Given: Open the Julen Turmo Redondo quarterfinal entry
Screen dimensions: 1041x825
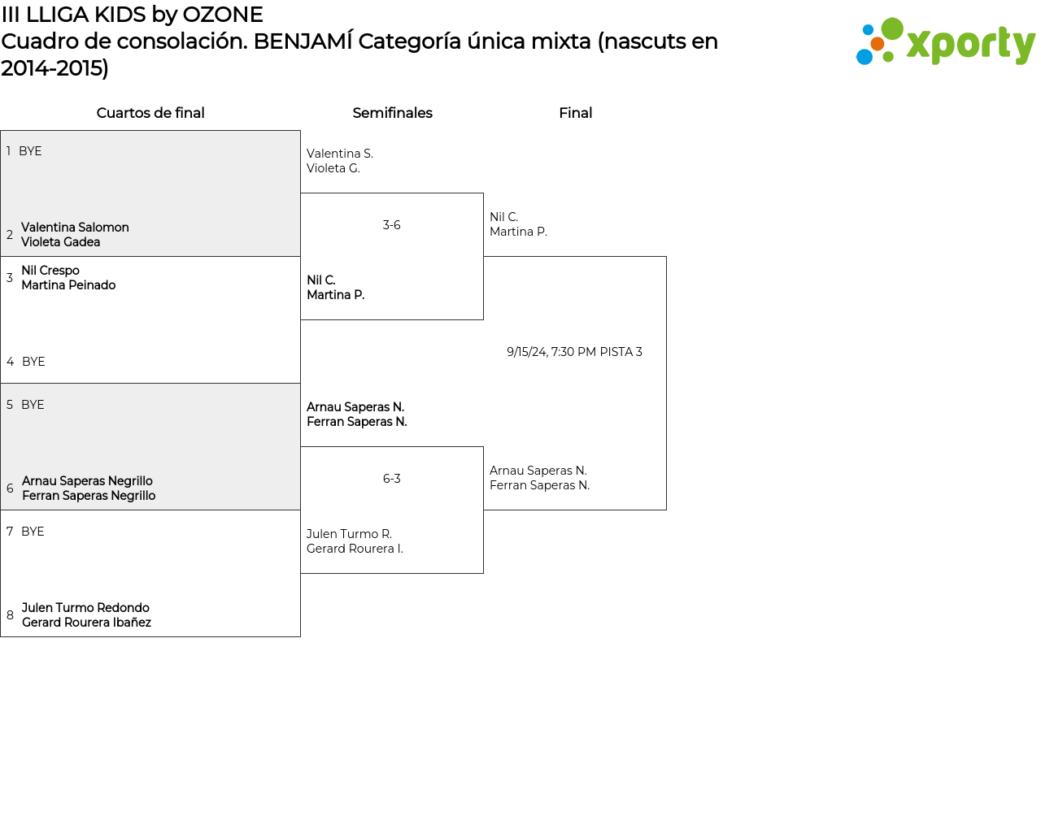Looking at the screenshot, I should (86, 615).
